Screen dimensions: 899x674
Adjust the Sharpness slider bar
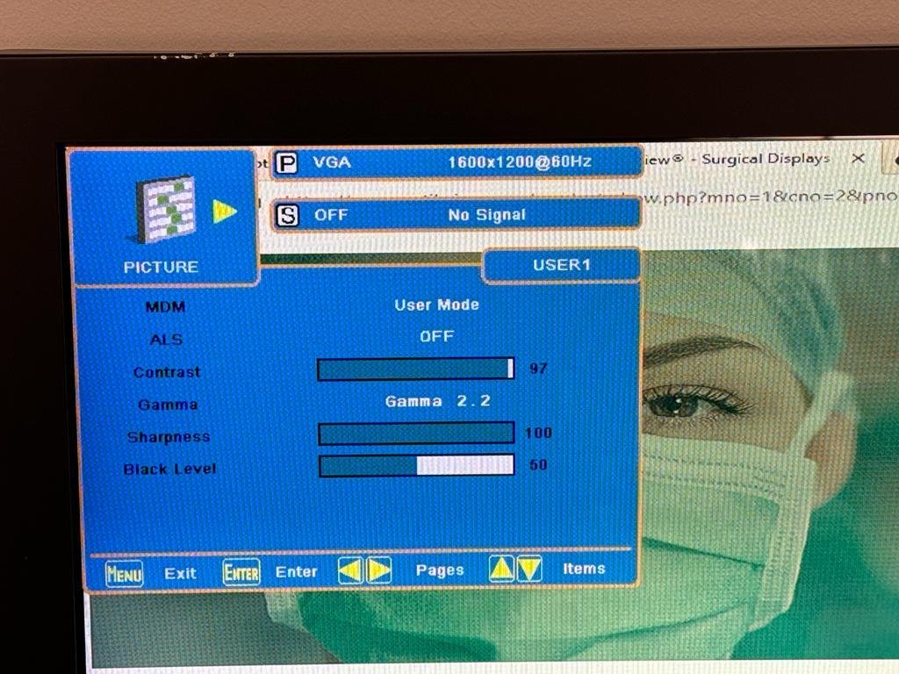(x=417, y=434)
